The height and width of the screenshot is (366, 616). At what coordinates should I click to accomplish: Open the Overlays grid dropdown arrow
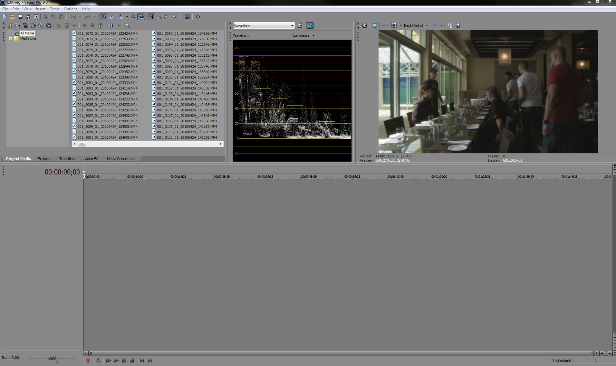pos(441,25)
